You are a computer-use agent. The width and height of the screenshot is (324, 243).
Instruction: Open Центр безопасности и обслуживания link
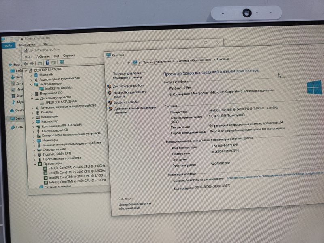click(x=135, y=206)
